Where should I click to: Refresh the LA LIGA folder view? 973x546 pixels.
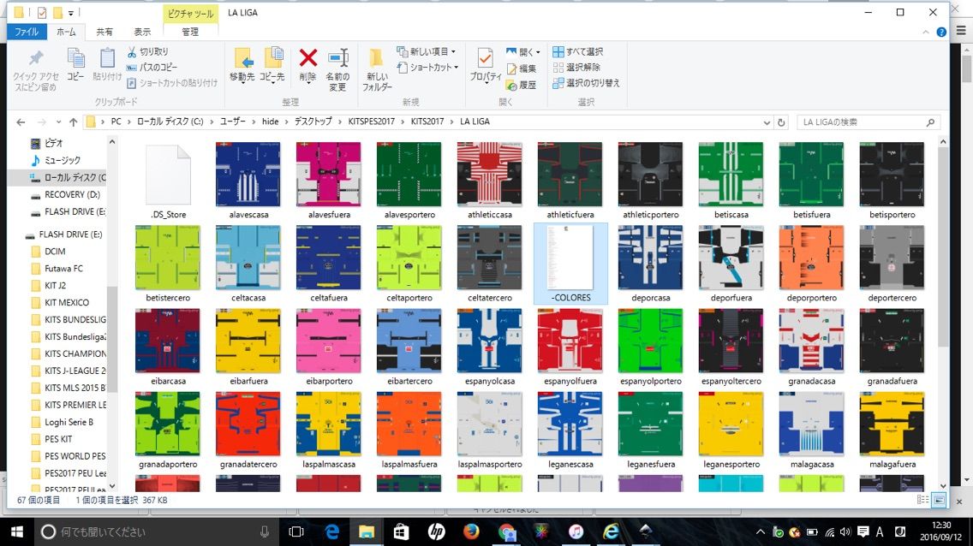click(x=781, y=122)
